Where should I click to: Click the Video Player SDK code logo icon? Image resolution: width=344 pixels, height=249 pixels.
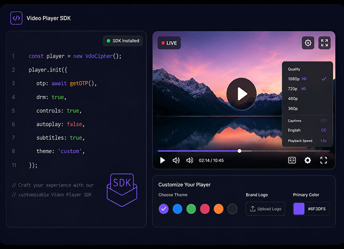click(x=16, y=18)
